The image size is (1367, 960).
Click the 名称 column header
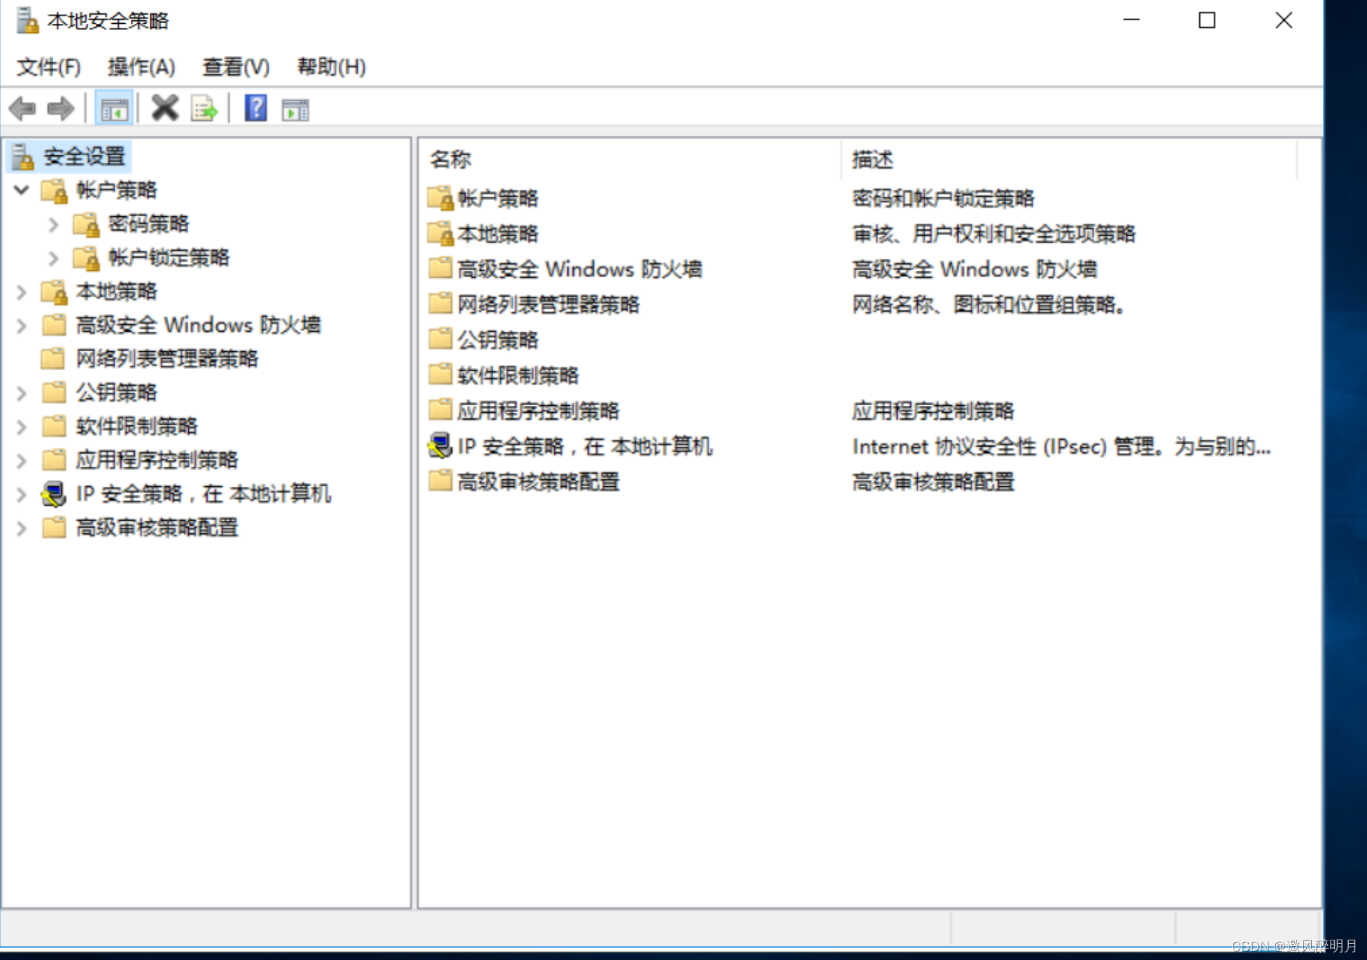(x=451, y=160)
